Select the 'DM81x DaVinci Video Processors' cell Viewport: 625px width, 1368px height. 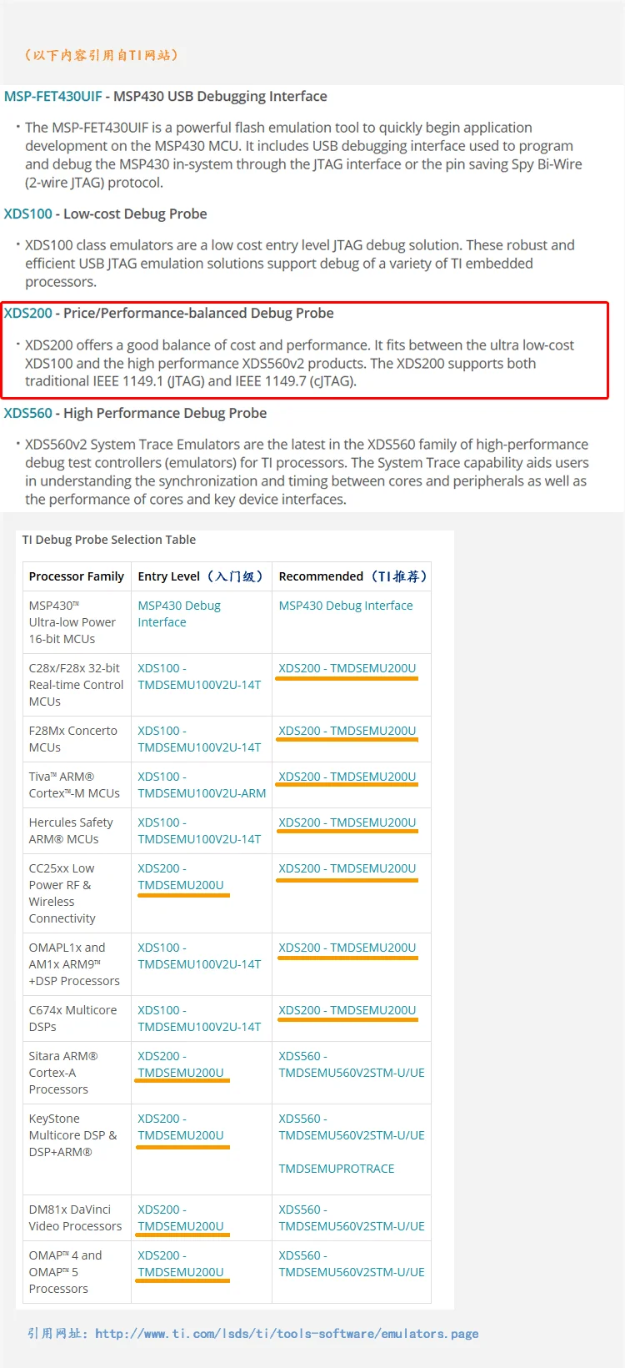click(75, 1218)
